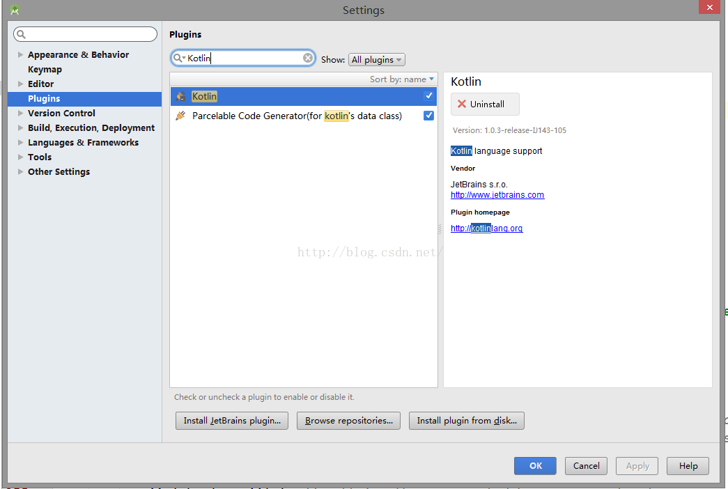Clear the Kotlin plugin search text
Viewport: 728px width, 489px height.
coord(308,58)
